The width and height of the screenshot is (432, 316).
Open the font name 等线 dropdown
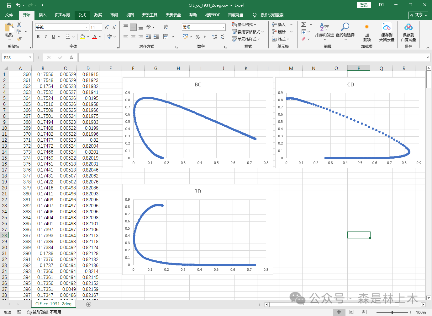click(x=87, y=27)
